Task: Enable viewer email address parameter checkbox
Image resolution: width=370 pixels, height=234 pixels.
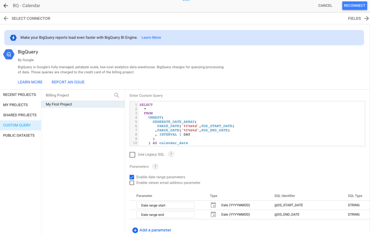Action: 132,183
